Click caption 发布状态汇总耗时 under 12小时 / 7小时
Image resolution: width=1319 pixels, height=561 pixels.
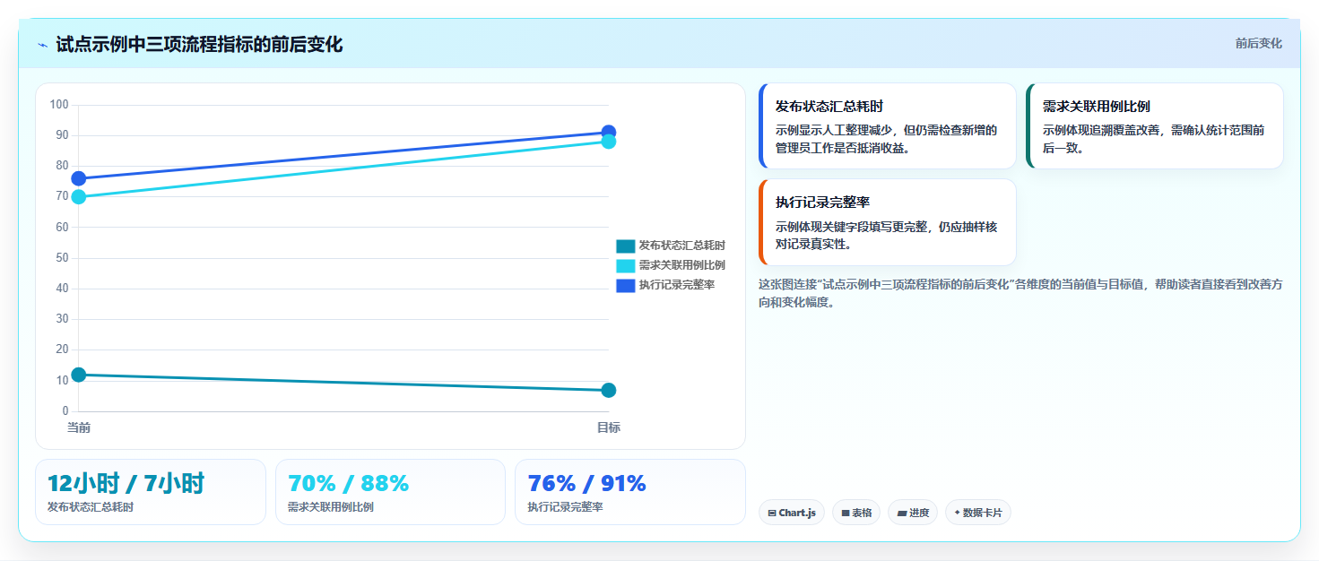coord(91,507)
